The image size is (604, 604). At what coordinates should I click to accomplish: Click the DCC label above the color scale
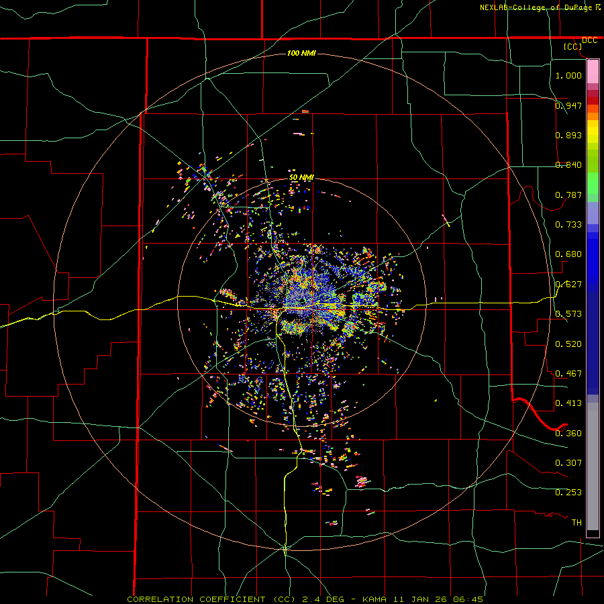[x=590, y=40]
